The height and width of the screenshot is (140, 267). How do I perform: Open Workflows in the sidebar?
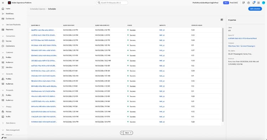[10, 14]
